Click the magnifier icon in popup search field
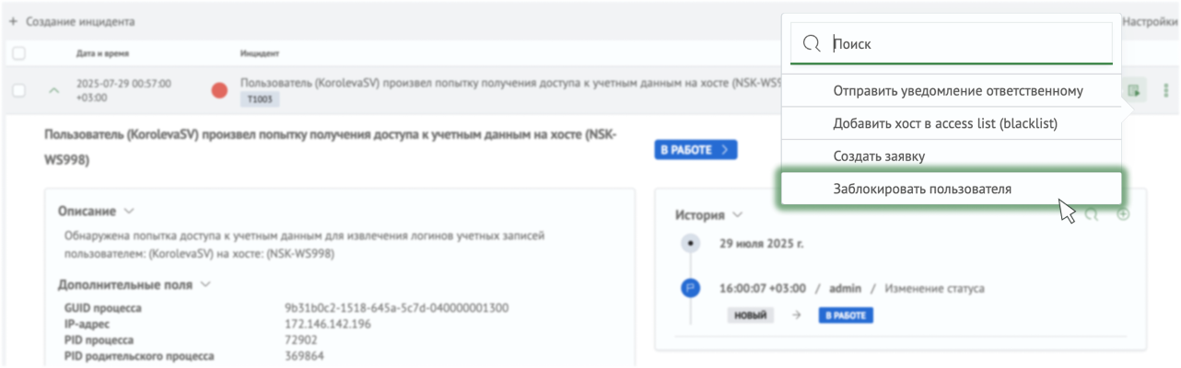1181x368 pixels. (812, 43)
